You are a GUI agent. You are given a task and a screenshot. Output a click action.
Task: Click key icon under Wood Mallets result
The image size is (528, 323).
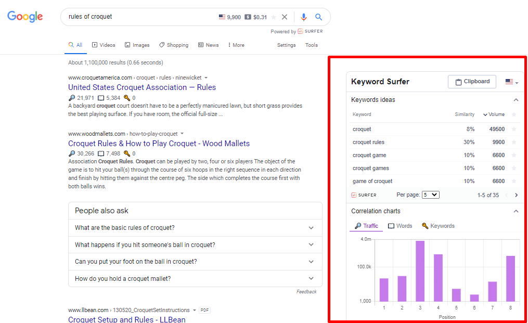(127, 153)
